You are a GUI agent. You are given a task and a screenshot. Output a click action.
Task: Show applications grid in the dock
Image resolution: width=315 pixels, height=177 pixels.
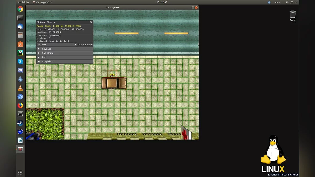[x=20, y=173]
